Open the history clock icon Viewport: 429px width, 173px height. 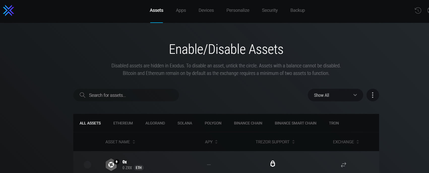[418, 10]
